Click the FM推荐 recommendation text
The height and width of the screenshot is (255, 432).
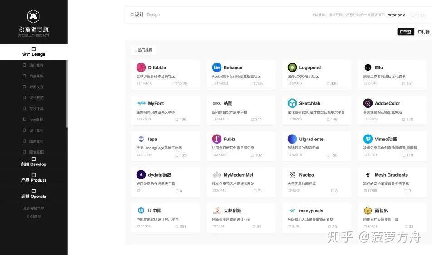[349, 15]
